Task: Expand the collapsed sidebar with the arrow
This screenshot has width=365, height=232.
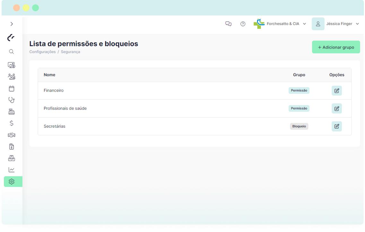Action: [x=12, y=23]
